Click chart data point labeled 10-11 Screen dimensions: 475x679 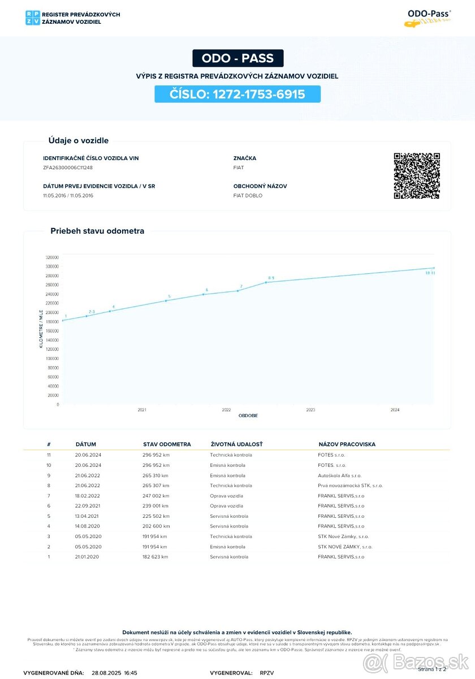[434, 268]
